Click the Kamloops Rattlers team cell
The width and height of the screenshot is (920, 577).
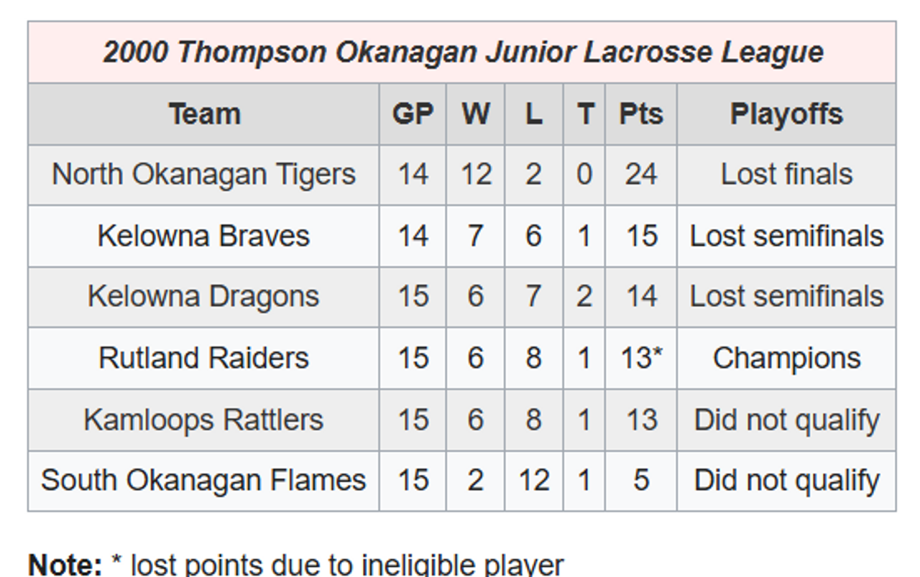(204, 420)
